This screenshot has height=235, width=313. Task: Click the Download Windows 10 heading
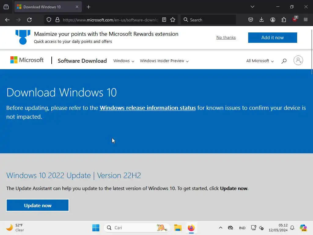click(61, 92)
